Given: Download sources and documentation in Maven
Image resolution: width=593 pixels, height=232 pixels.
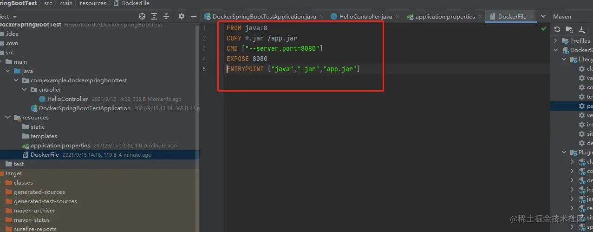Looking at the screenshot, I should (x=581, y=29).
